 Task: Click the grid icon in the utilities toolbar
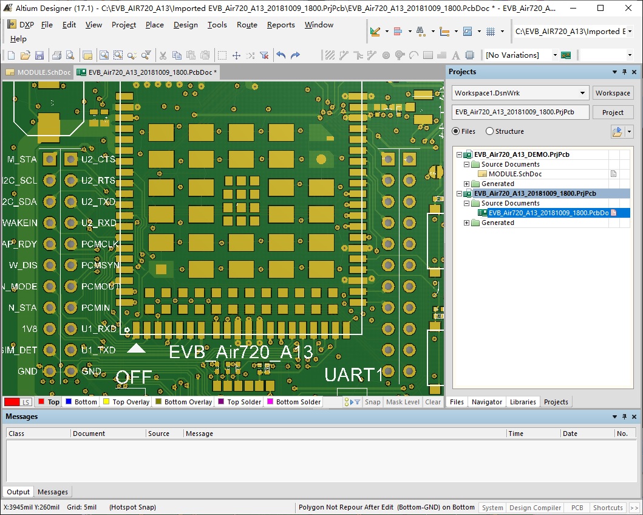tap(491, 31)
